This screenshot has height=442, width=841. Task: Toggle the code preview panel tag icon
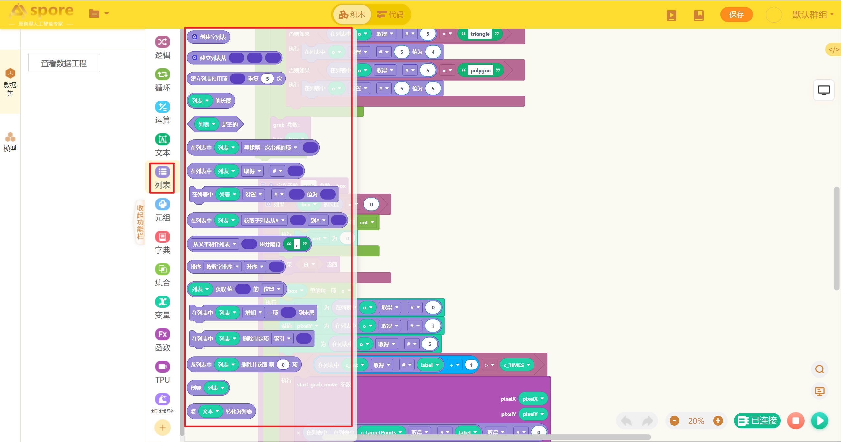coord(833,50)
